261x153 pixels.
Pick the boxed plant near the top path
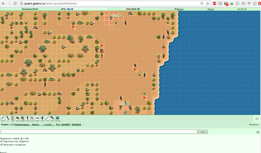[x=116, y=23]
